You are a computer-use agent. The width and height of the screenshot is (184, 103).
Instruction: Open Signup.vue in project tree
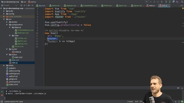coord(21,44)
